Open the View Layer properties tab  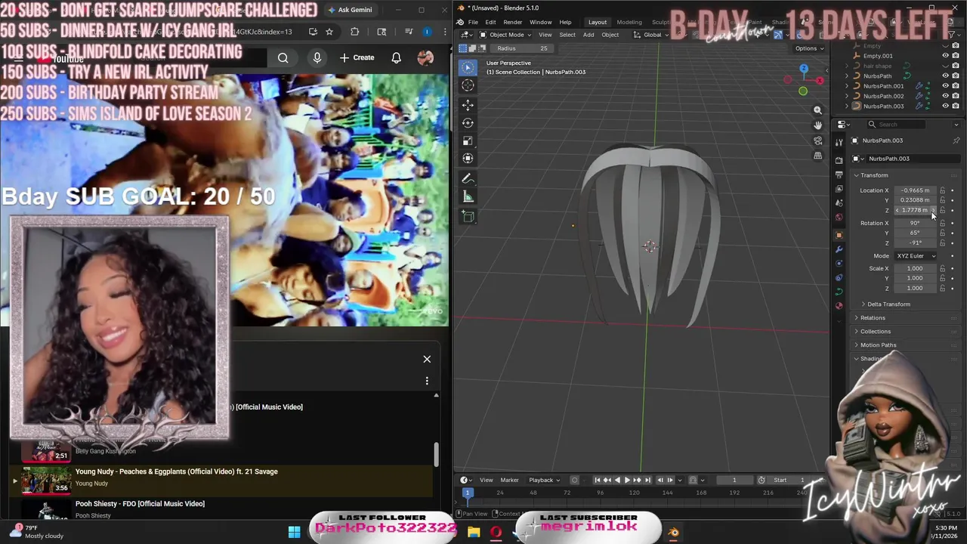coord(839,189)
